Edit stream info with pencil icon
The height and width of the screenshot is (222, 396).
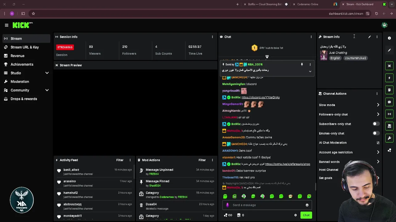369,37
